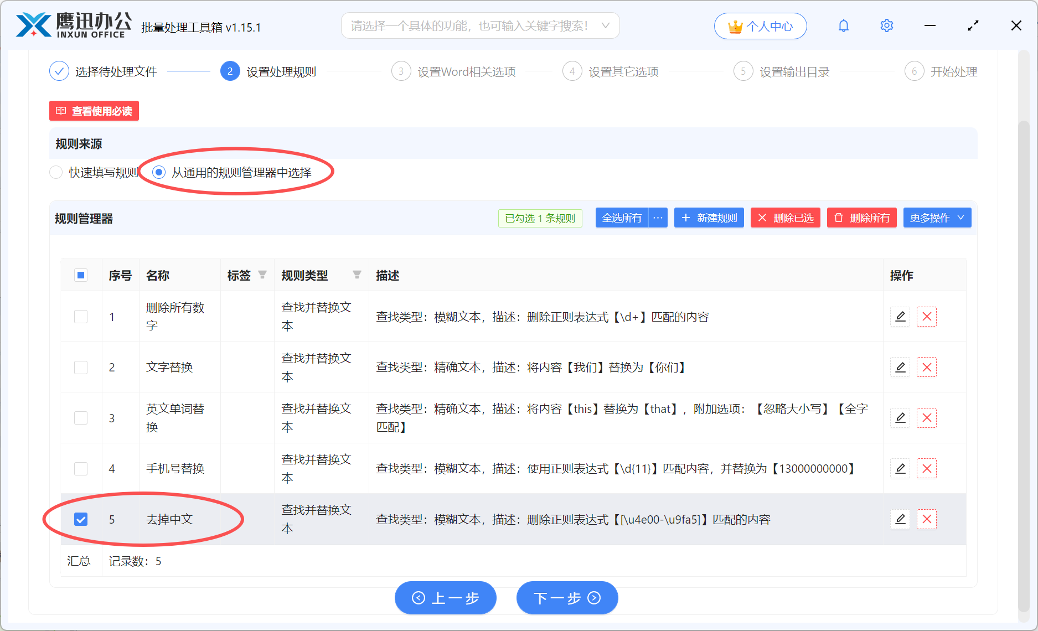Click the vertical scrollbar on the right
This screenshot has height=631, width=1038.
pyautogui.click(x=1024, y=365)
